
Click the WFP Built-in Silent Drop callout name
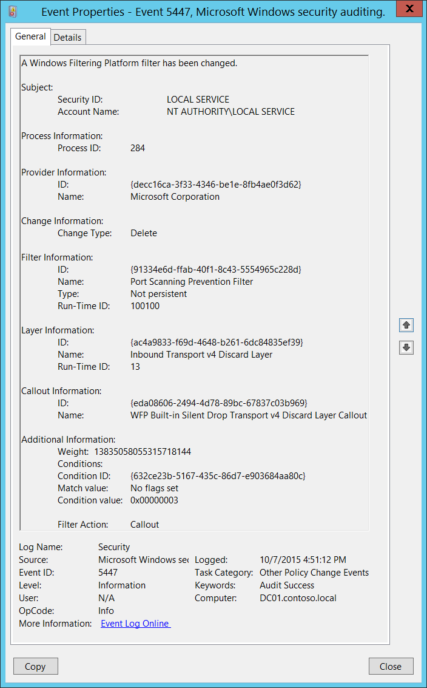tap(249, 415)
